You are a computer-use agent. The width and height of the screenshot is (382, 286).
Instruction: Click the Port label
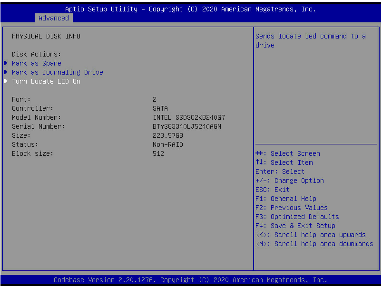tap(21, 99)
